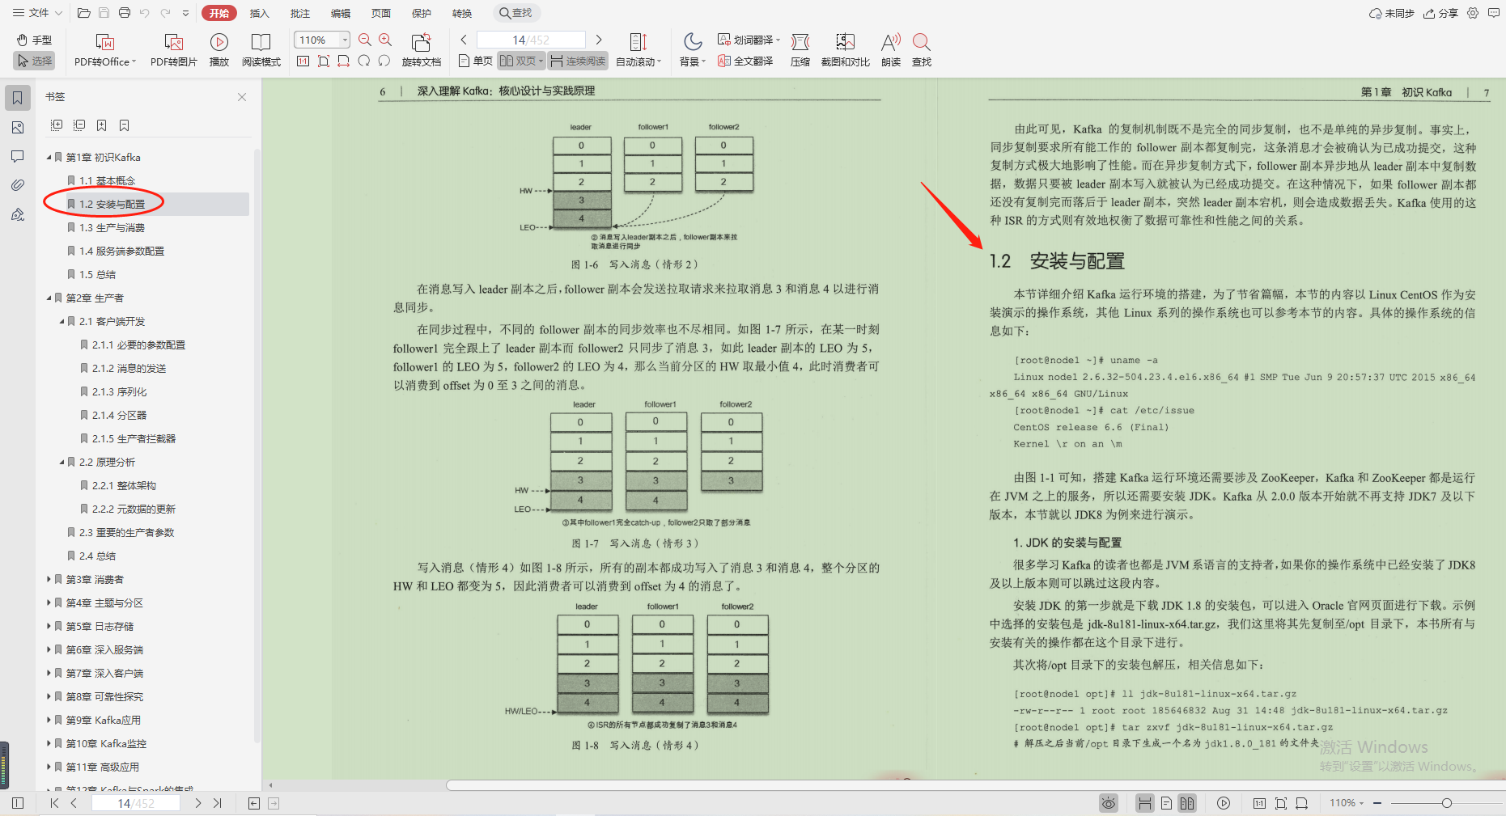The height and width of the screenshot is (816, 1506).
Task: Open the thumbnails panel icon in the sidebar
Action: tap(17, 127)
